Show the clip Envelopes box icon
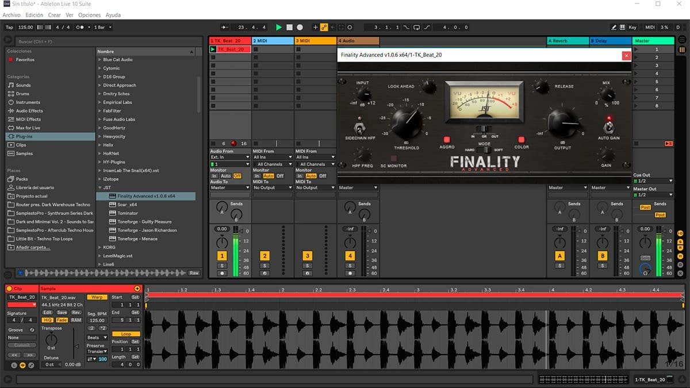Viewport: 690px width, 388px height. pos(32,365)
